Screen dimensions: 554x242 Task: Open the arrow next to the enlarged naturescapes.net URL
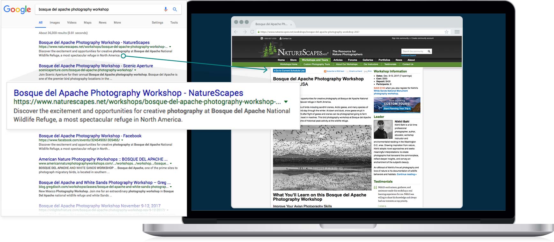click(x=286, y=102)
